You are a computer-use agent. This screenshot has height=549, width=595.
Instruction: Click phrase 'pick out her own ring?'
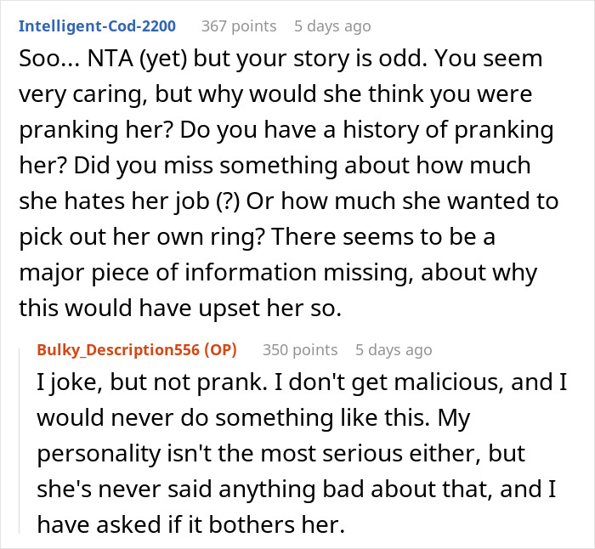pyautogui.click(x=142, y=237)
